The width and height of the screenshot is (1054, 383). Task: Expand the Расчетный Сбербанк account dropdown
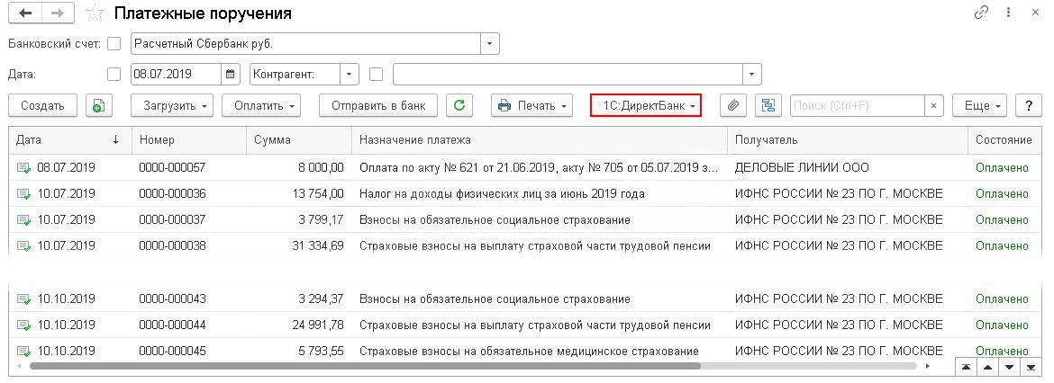pyautogui.click(x=489, y=43)
